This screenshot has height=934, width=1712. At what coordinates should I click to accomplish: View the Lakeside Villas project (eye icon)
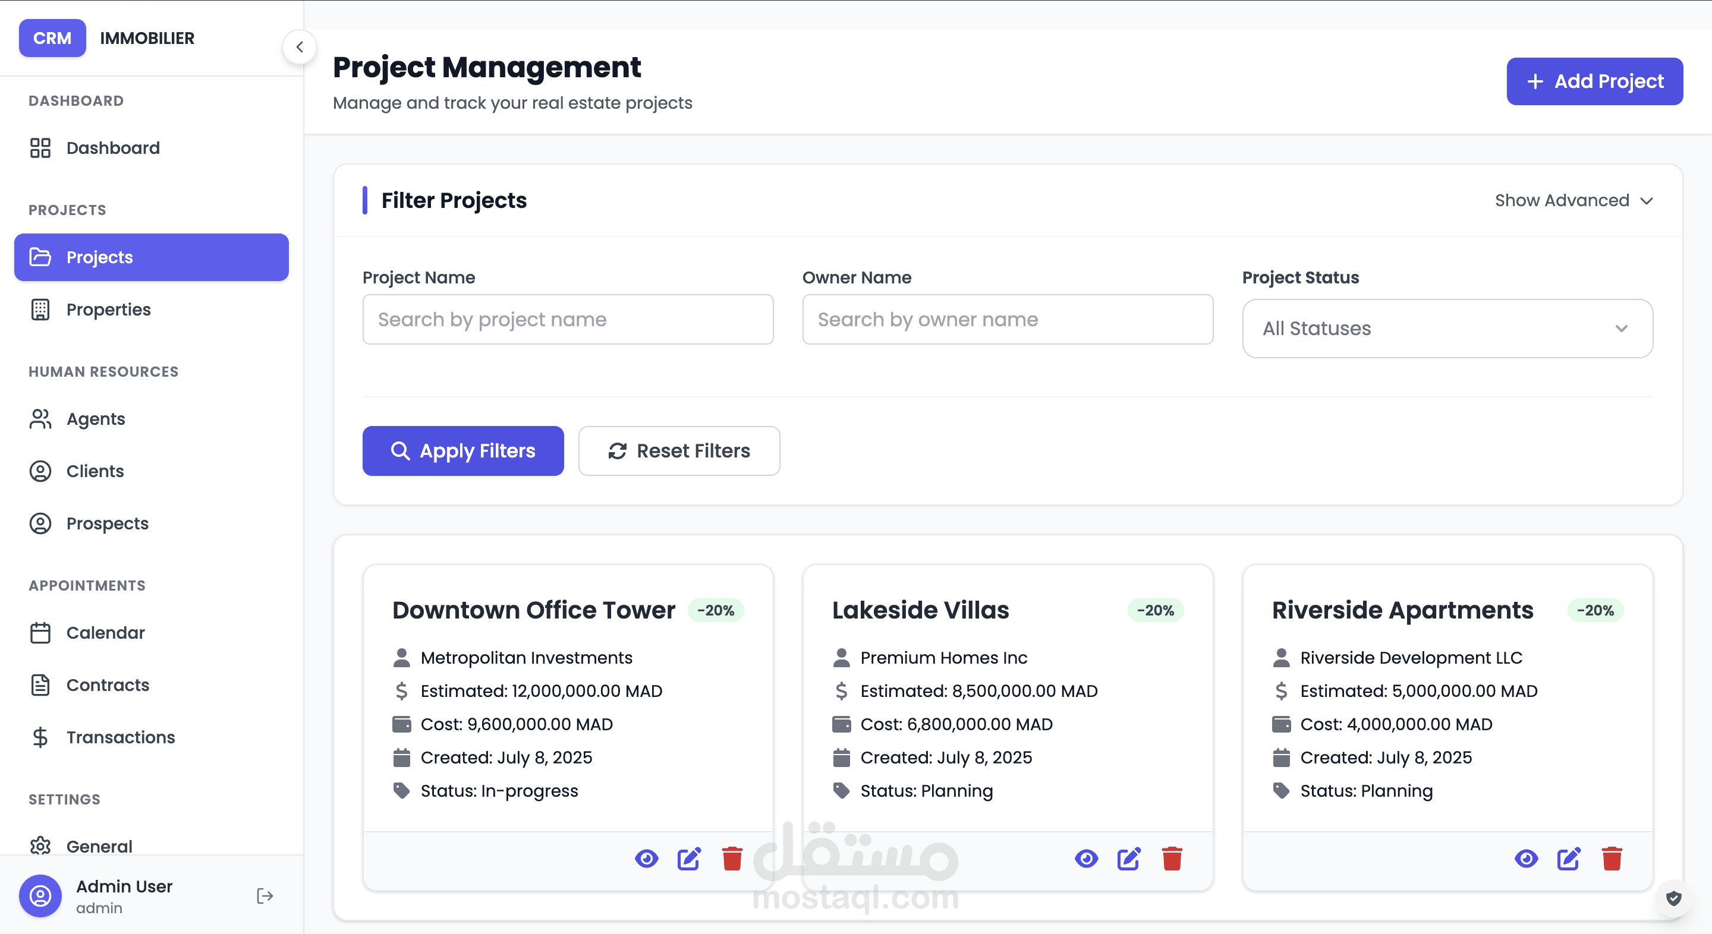click(1087, 859)
